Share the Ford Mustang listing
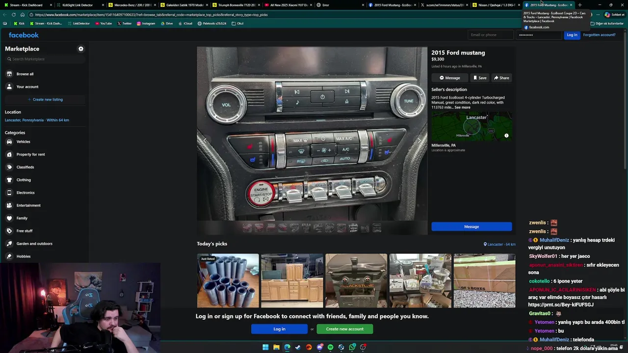Image resolution: width=628 pixels, height=353 pixels. click(501, 78)
